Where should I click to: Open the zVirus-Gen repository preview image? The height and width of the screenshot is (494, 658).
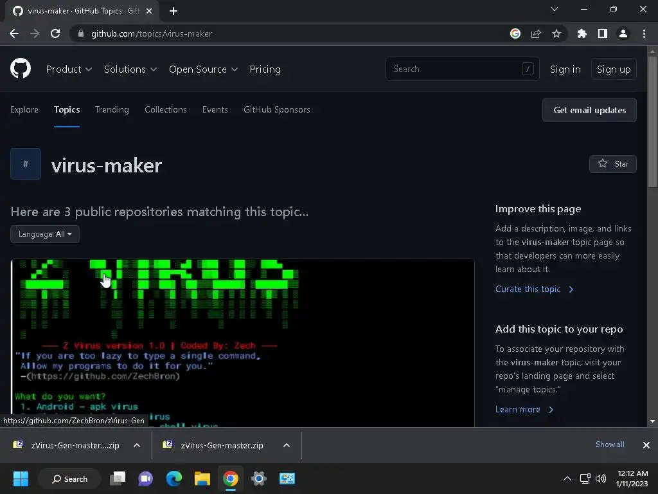tap(242, 343)
